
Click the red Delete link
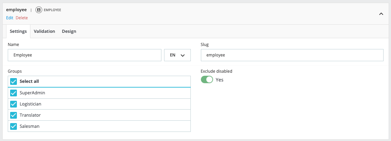point(22,18)
